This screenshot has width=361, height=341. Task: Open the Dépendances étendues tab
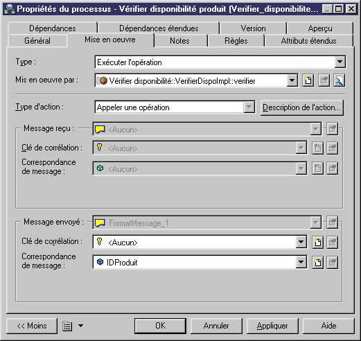159,28
